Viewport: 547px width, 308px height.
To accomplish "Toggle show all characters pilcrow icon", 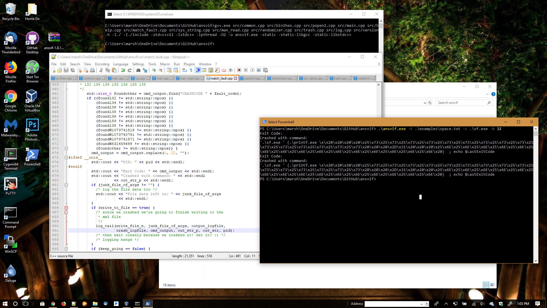I will [x=191, y=70].
